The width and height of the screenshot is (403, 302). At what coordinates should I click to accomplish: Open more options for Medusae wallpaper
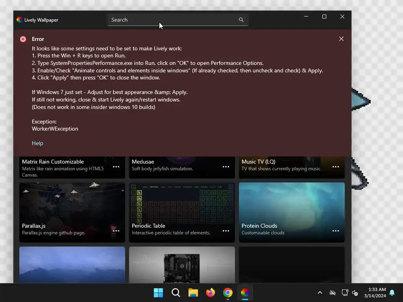[226, 167]
